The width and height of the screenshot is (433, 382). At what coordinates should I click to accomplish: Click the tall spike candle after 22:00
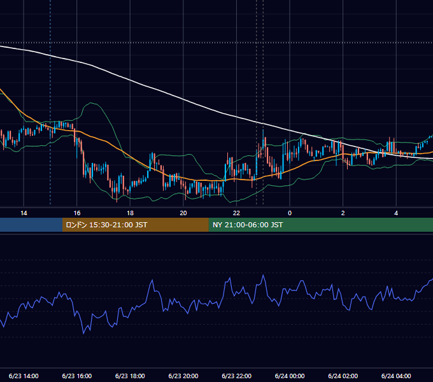coord(263,143)
